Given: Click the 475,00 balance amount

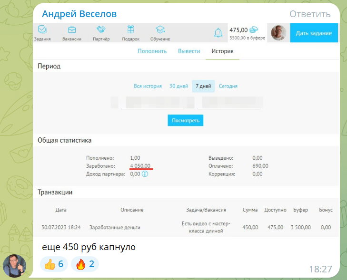Looking at the screenshot, I should point(238,30).
